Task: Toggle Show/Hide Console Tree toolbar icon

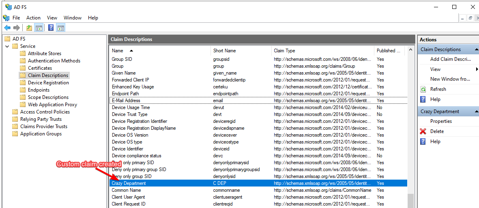Action: click(39, 28)
